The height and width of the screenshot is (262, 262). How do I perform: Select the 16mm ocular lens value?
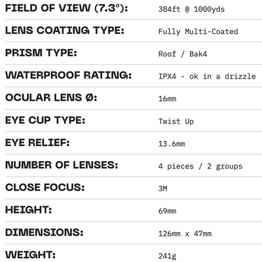pos(167,99)
